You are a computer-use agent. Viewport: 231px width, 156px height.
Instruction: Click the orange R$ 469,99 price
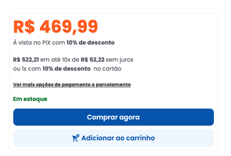click(55, 27)
